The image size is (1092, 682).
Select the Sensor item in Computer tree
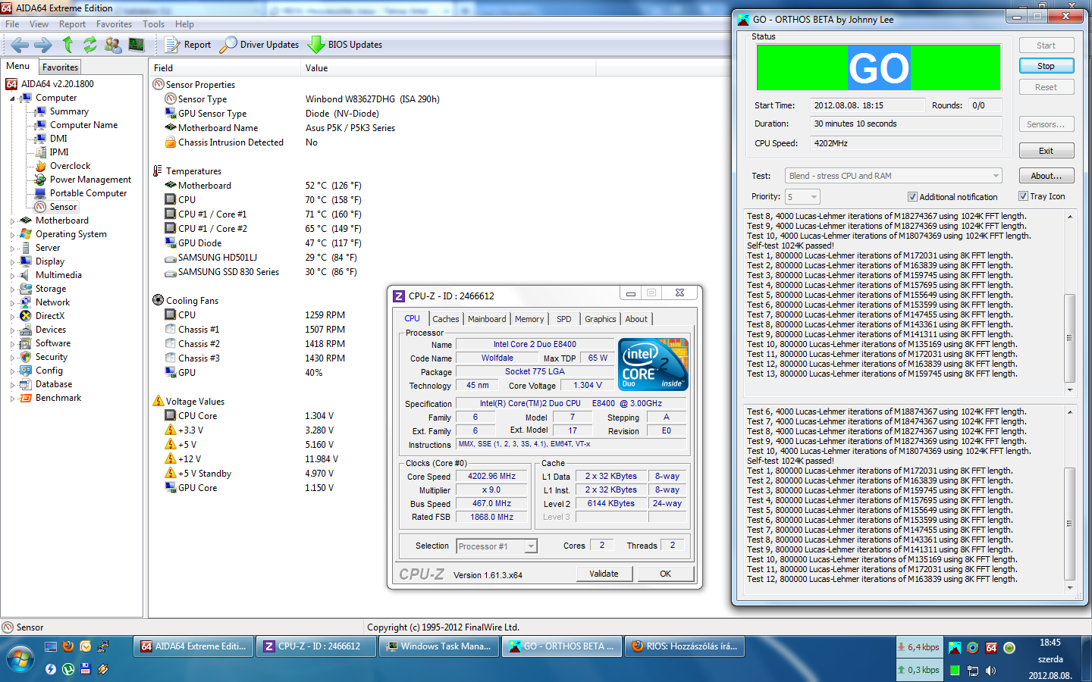coord(63,207)
